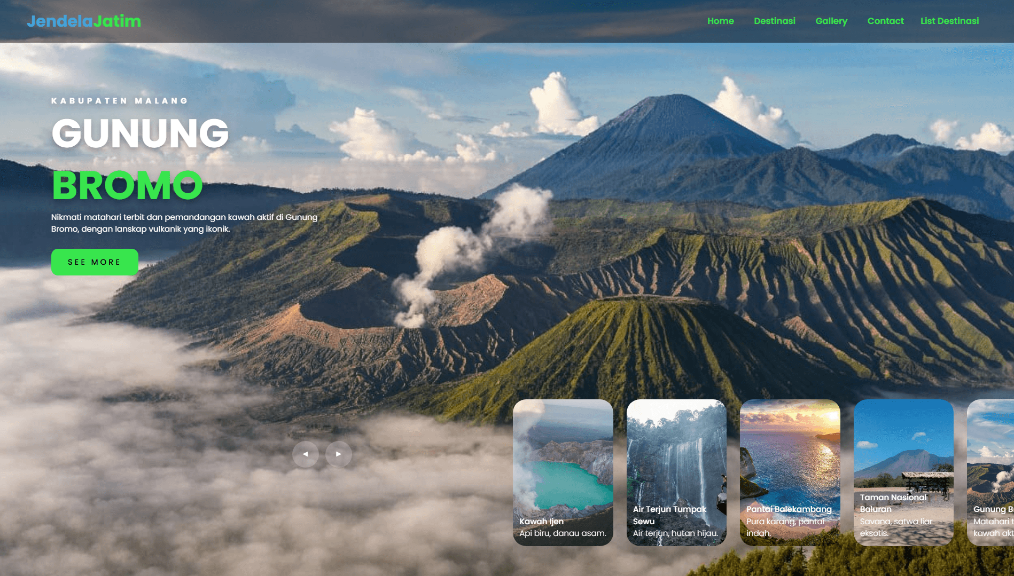This screenshot has width=1014, height=576.
Task: Select the Taman Nasional Baluran card
Action: coord(903,472)
